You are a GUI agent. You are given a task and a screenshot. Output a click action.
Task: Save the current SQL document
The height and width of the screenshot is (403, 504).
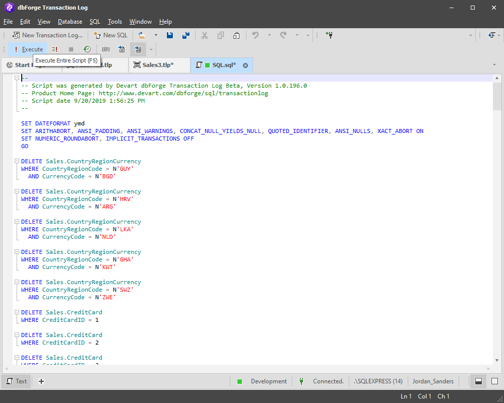(170, 35)
